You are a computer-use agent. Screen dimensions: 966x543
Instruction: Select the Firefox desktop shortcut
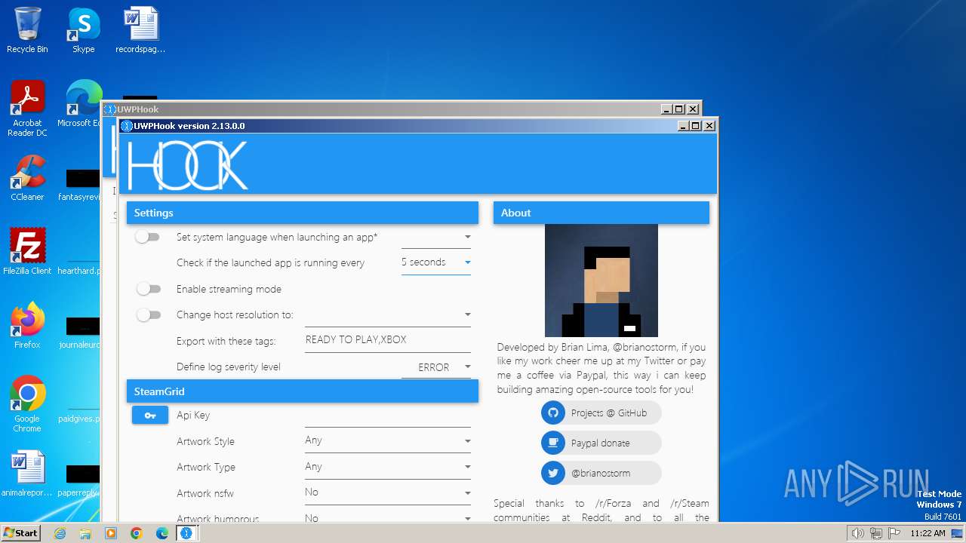point(27,326)
